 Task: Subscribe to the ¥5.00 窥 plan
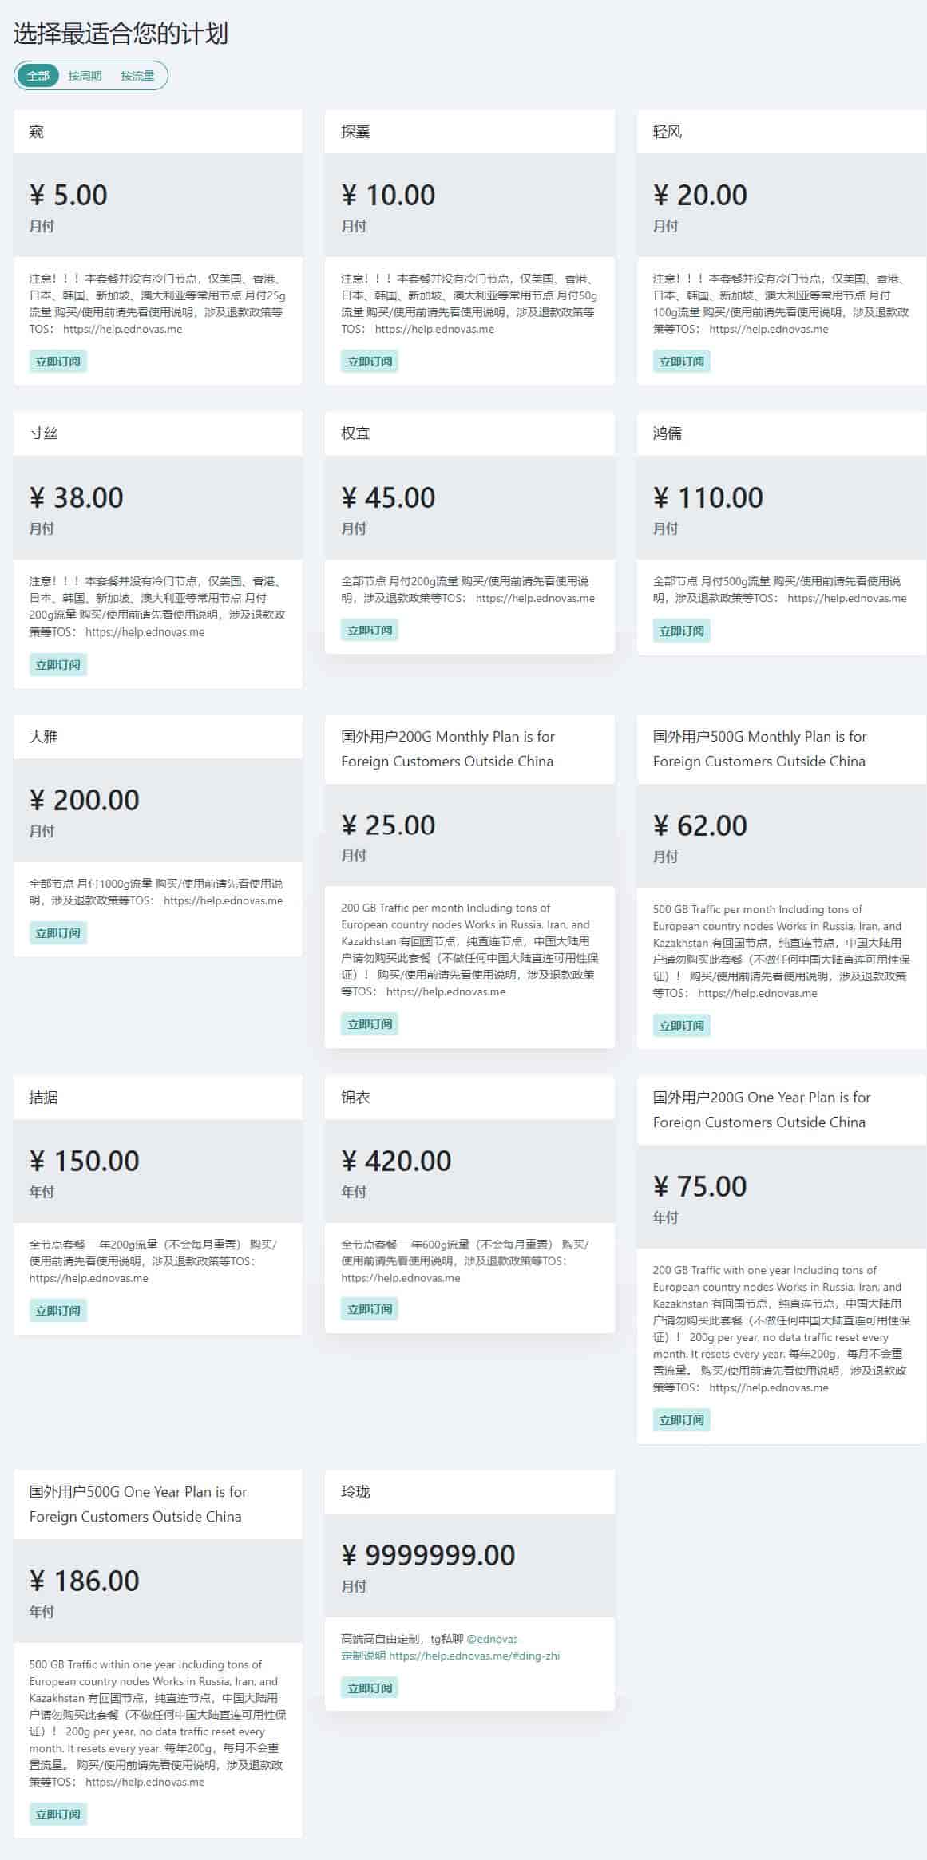(x=57, y=362)
